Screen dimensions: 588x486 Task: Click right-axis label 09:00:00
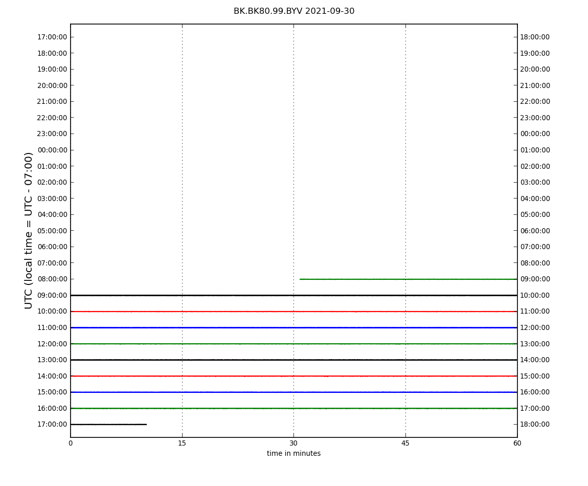(535, 279)
